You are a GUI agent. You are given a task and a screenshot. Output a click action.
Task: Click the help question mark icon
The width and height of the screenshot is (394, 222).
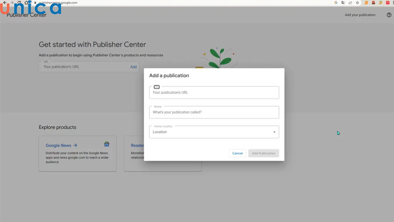point(389,15)
